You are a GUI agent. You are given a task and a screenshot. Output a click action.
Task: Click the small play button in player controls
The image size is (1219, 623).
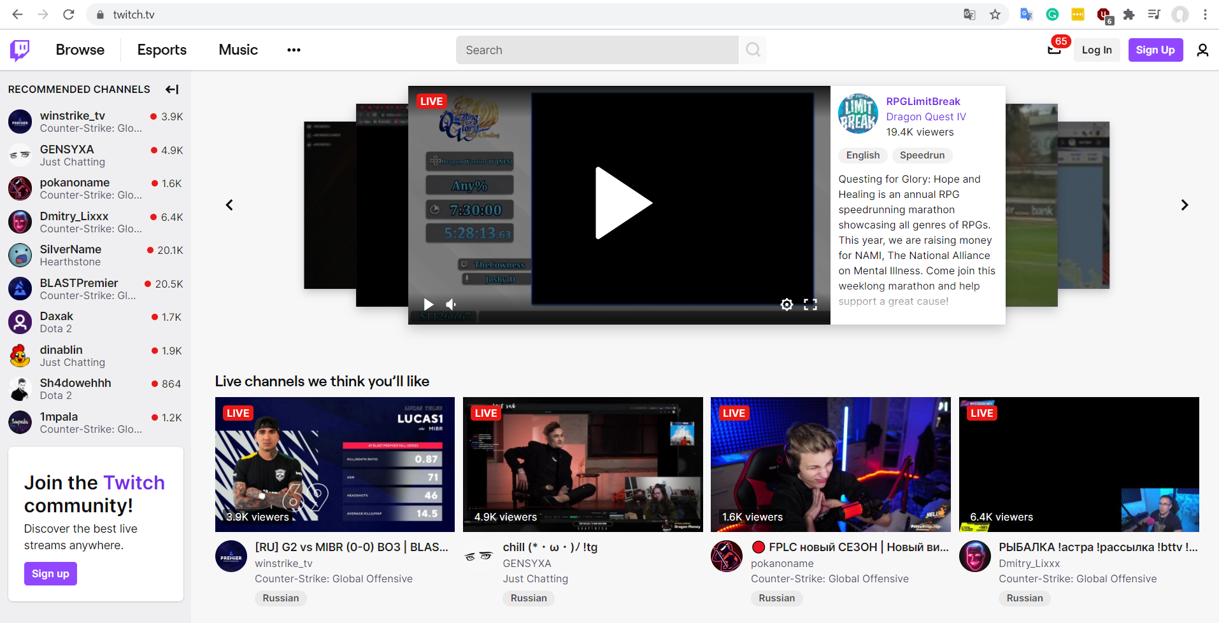429,304
